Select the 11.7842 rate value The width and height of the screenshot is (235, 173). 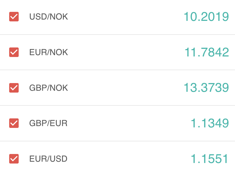tap(207, 52)
